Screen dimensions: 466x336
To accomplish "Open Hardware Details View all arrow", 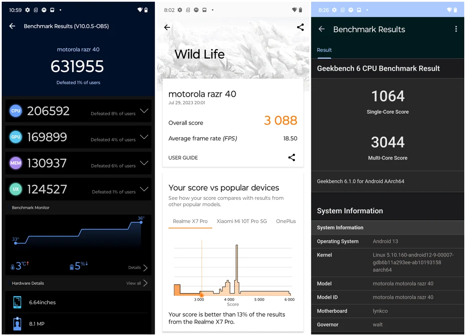I will click(145, 283).
